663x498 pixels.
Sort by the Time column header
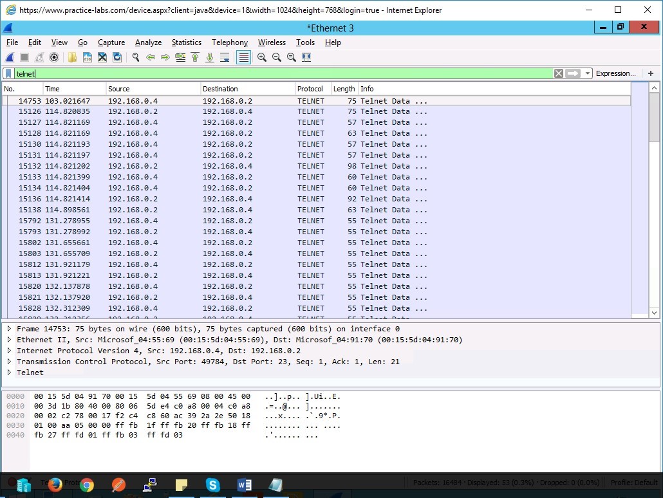(75, 89)
